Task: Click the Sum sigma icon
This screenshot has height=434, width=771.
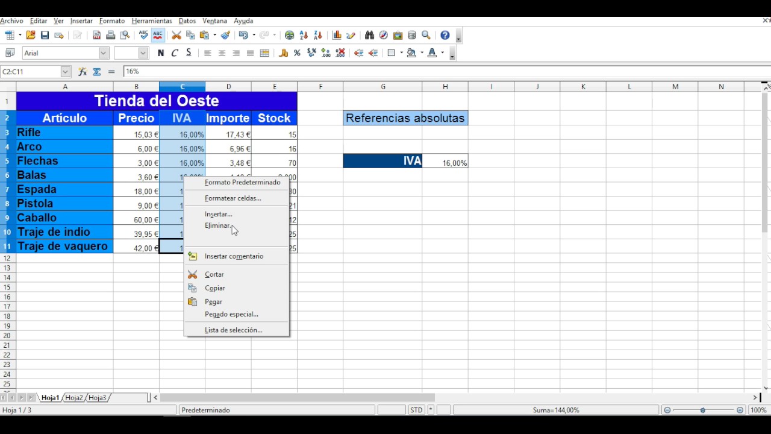Action: click(x=97, y=72)
